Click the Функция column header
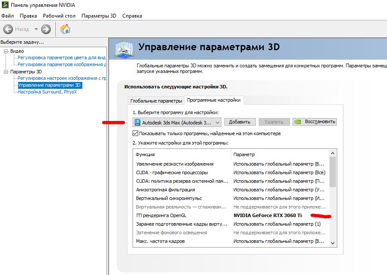Screen dimensions: 387x275 [182, 154]
